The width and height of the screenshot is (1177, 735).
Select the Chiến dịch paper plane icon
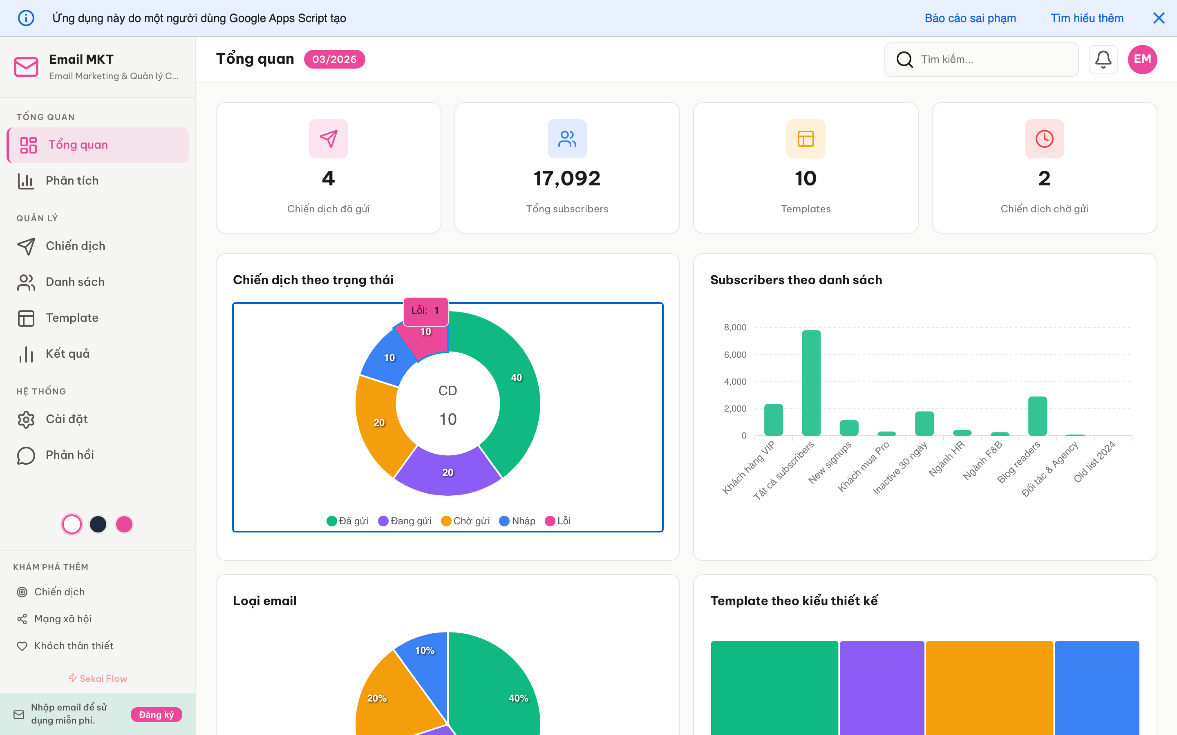click(26, 246)
